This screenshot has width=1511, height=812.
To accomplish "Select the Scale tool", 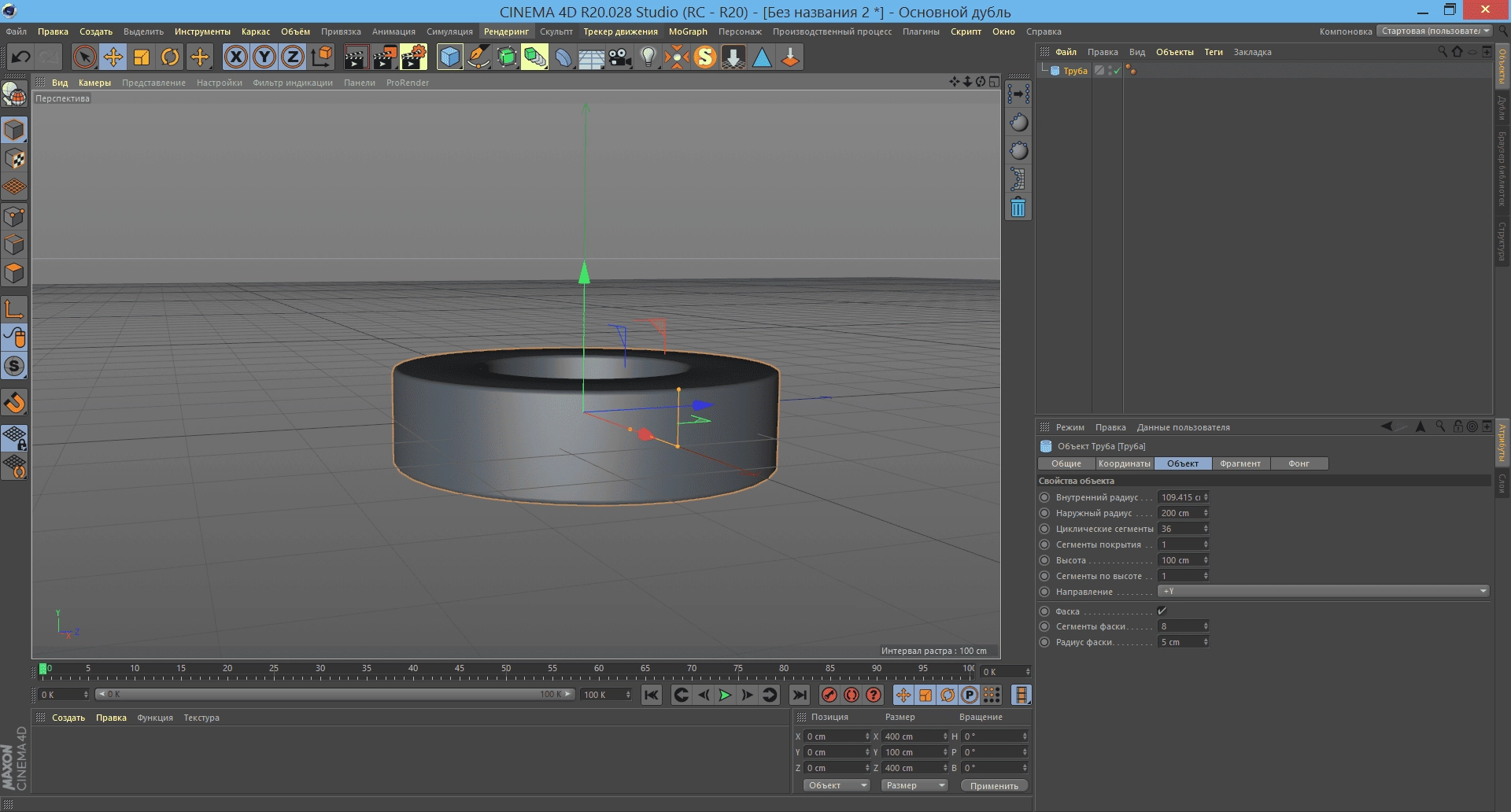I will (x=142, y=57).
